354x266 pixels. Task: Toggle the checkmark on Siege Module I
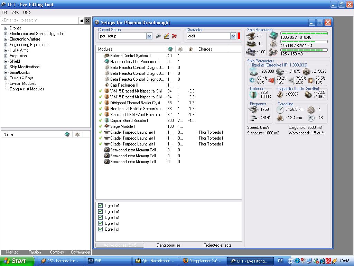tap(101, 126)
